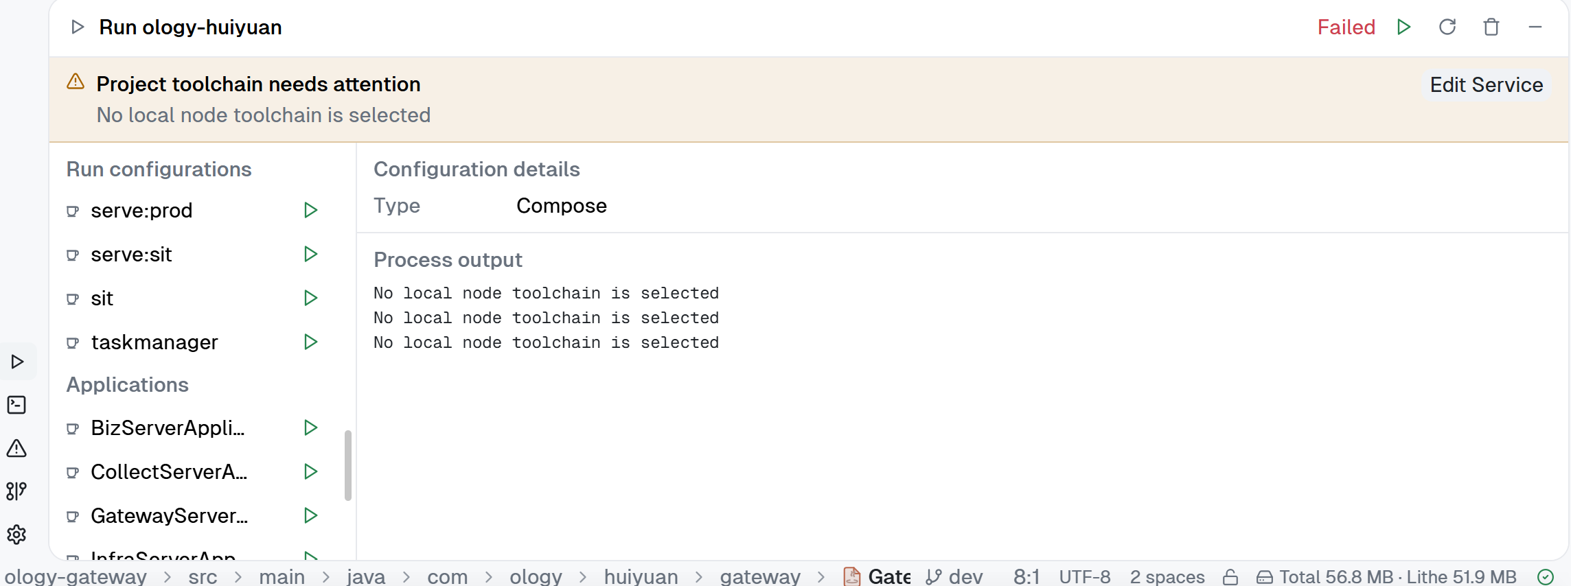
Task: Expand the Run ology-huiyuan header triangle
Action: click(x=78, y=27)
